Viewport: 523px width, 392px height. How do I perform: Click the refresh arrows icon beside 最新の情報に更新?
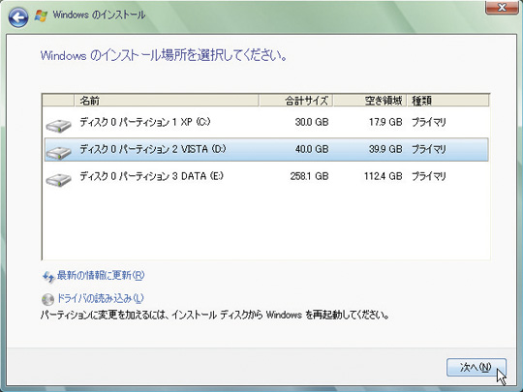point(48,276)
